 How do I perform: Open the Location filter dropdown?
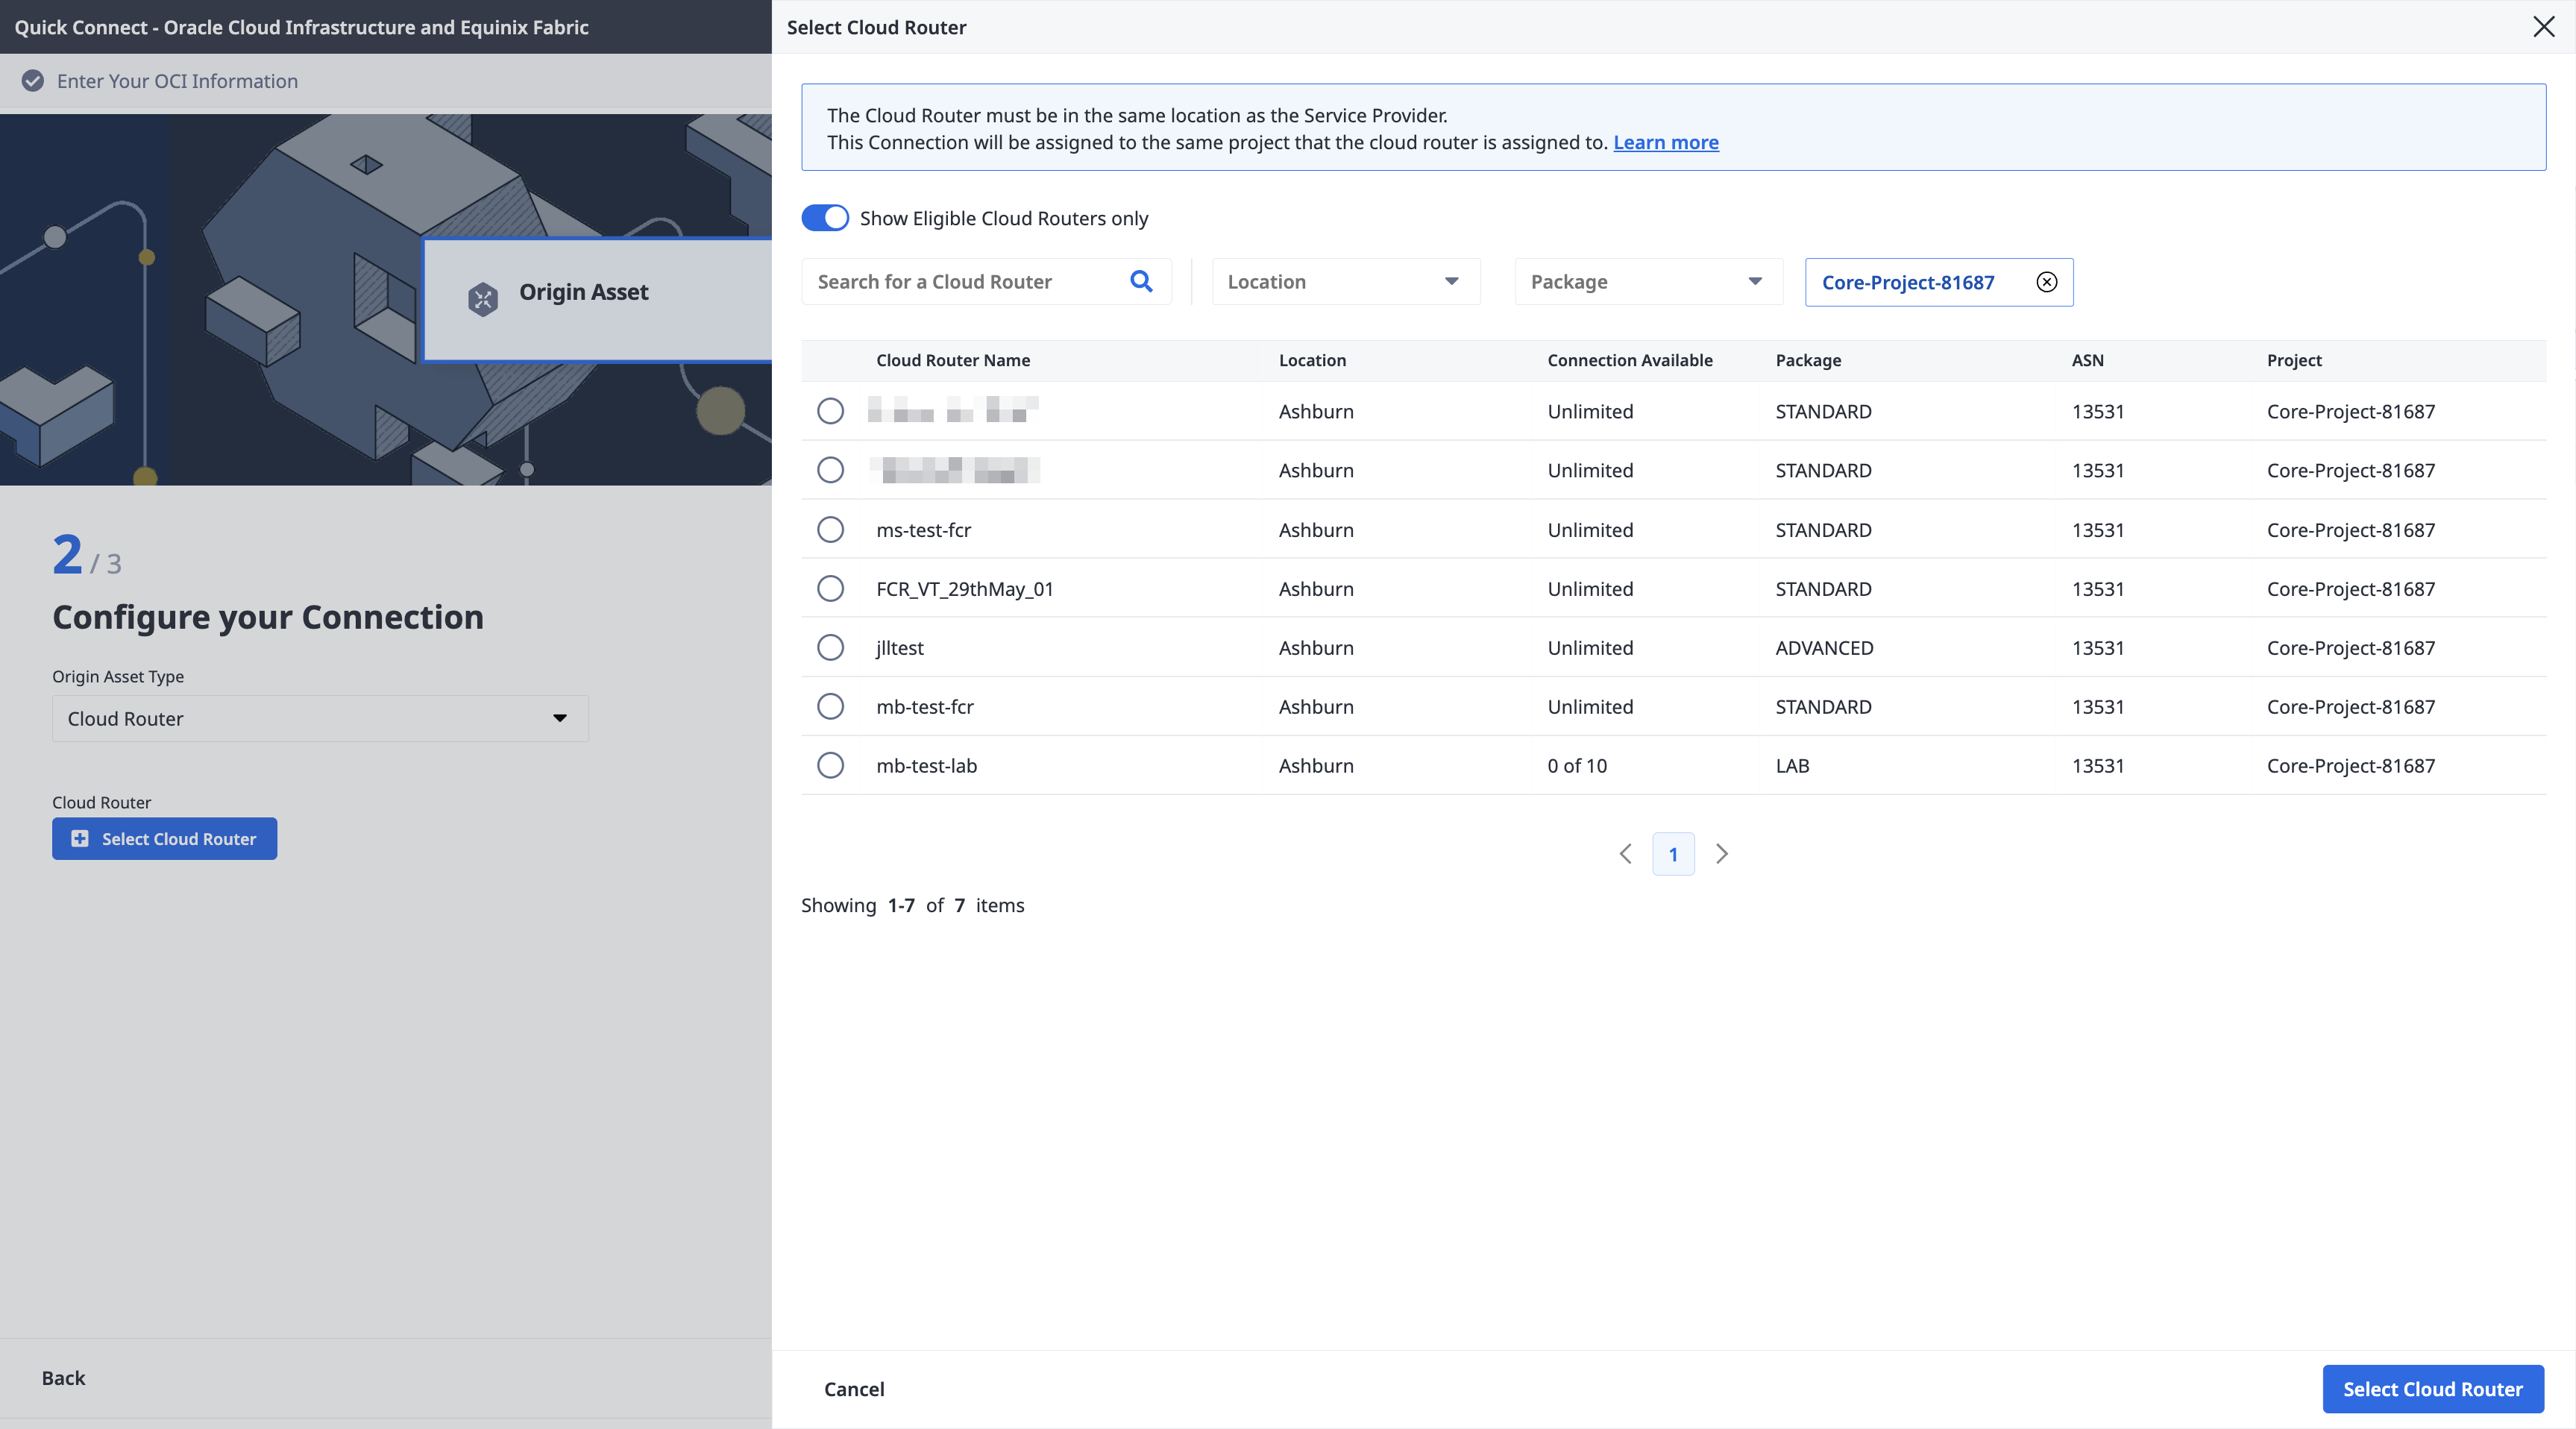1346,282
